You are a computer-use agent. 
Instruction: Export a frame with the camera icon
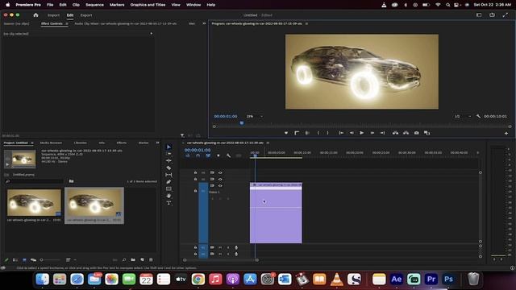416,133
